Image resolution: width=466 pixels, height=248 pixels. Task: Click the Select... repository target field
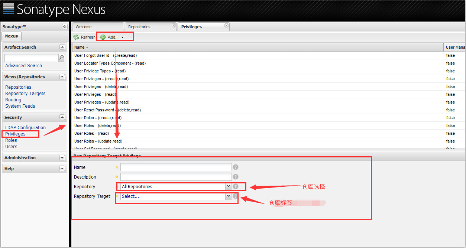[173, 196]
